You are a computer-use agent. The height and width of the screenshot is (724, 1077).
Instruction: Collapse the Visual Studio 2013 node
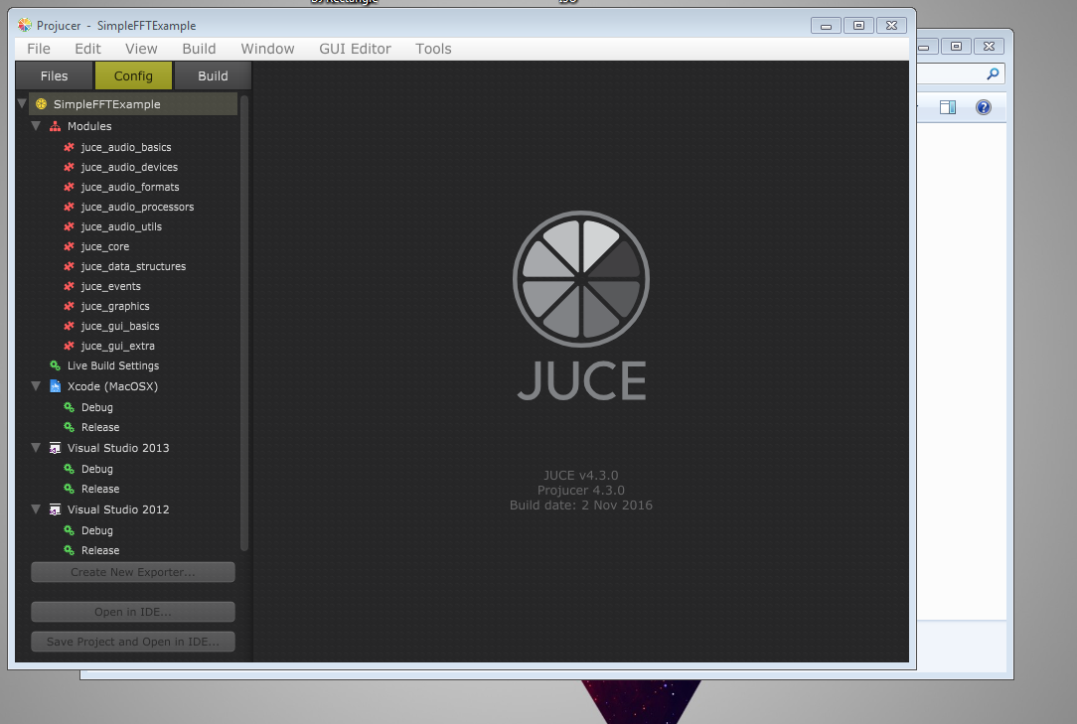click(x=36, y=447)
